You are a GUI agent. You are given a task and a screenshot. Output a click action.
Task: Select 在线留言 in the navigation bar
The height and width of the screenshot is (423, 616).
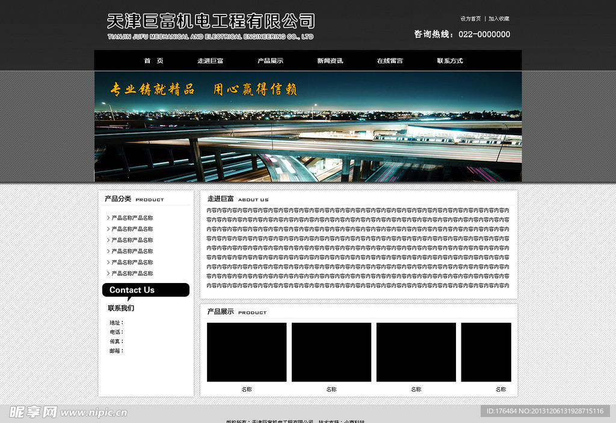(390, 61)
